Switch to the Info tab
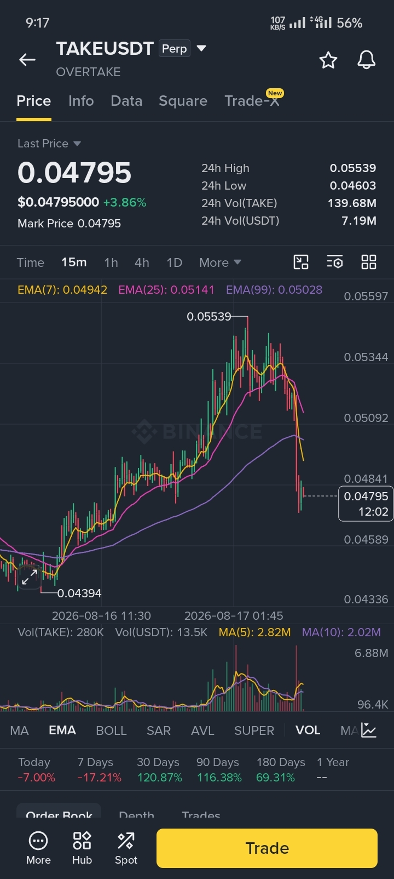 [x=81, y=101]
